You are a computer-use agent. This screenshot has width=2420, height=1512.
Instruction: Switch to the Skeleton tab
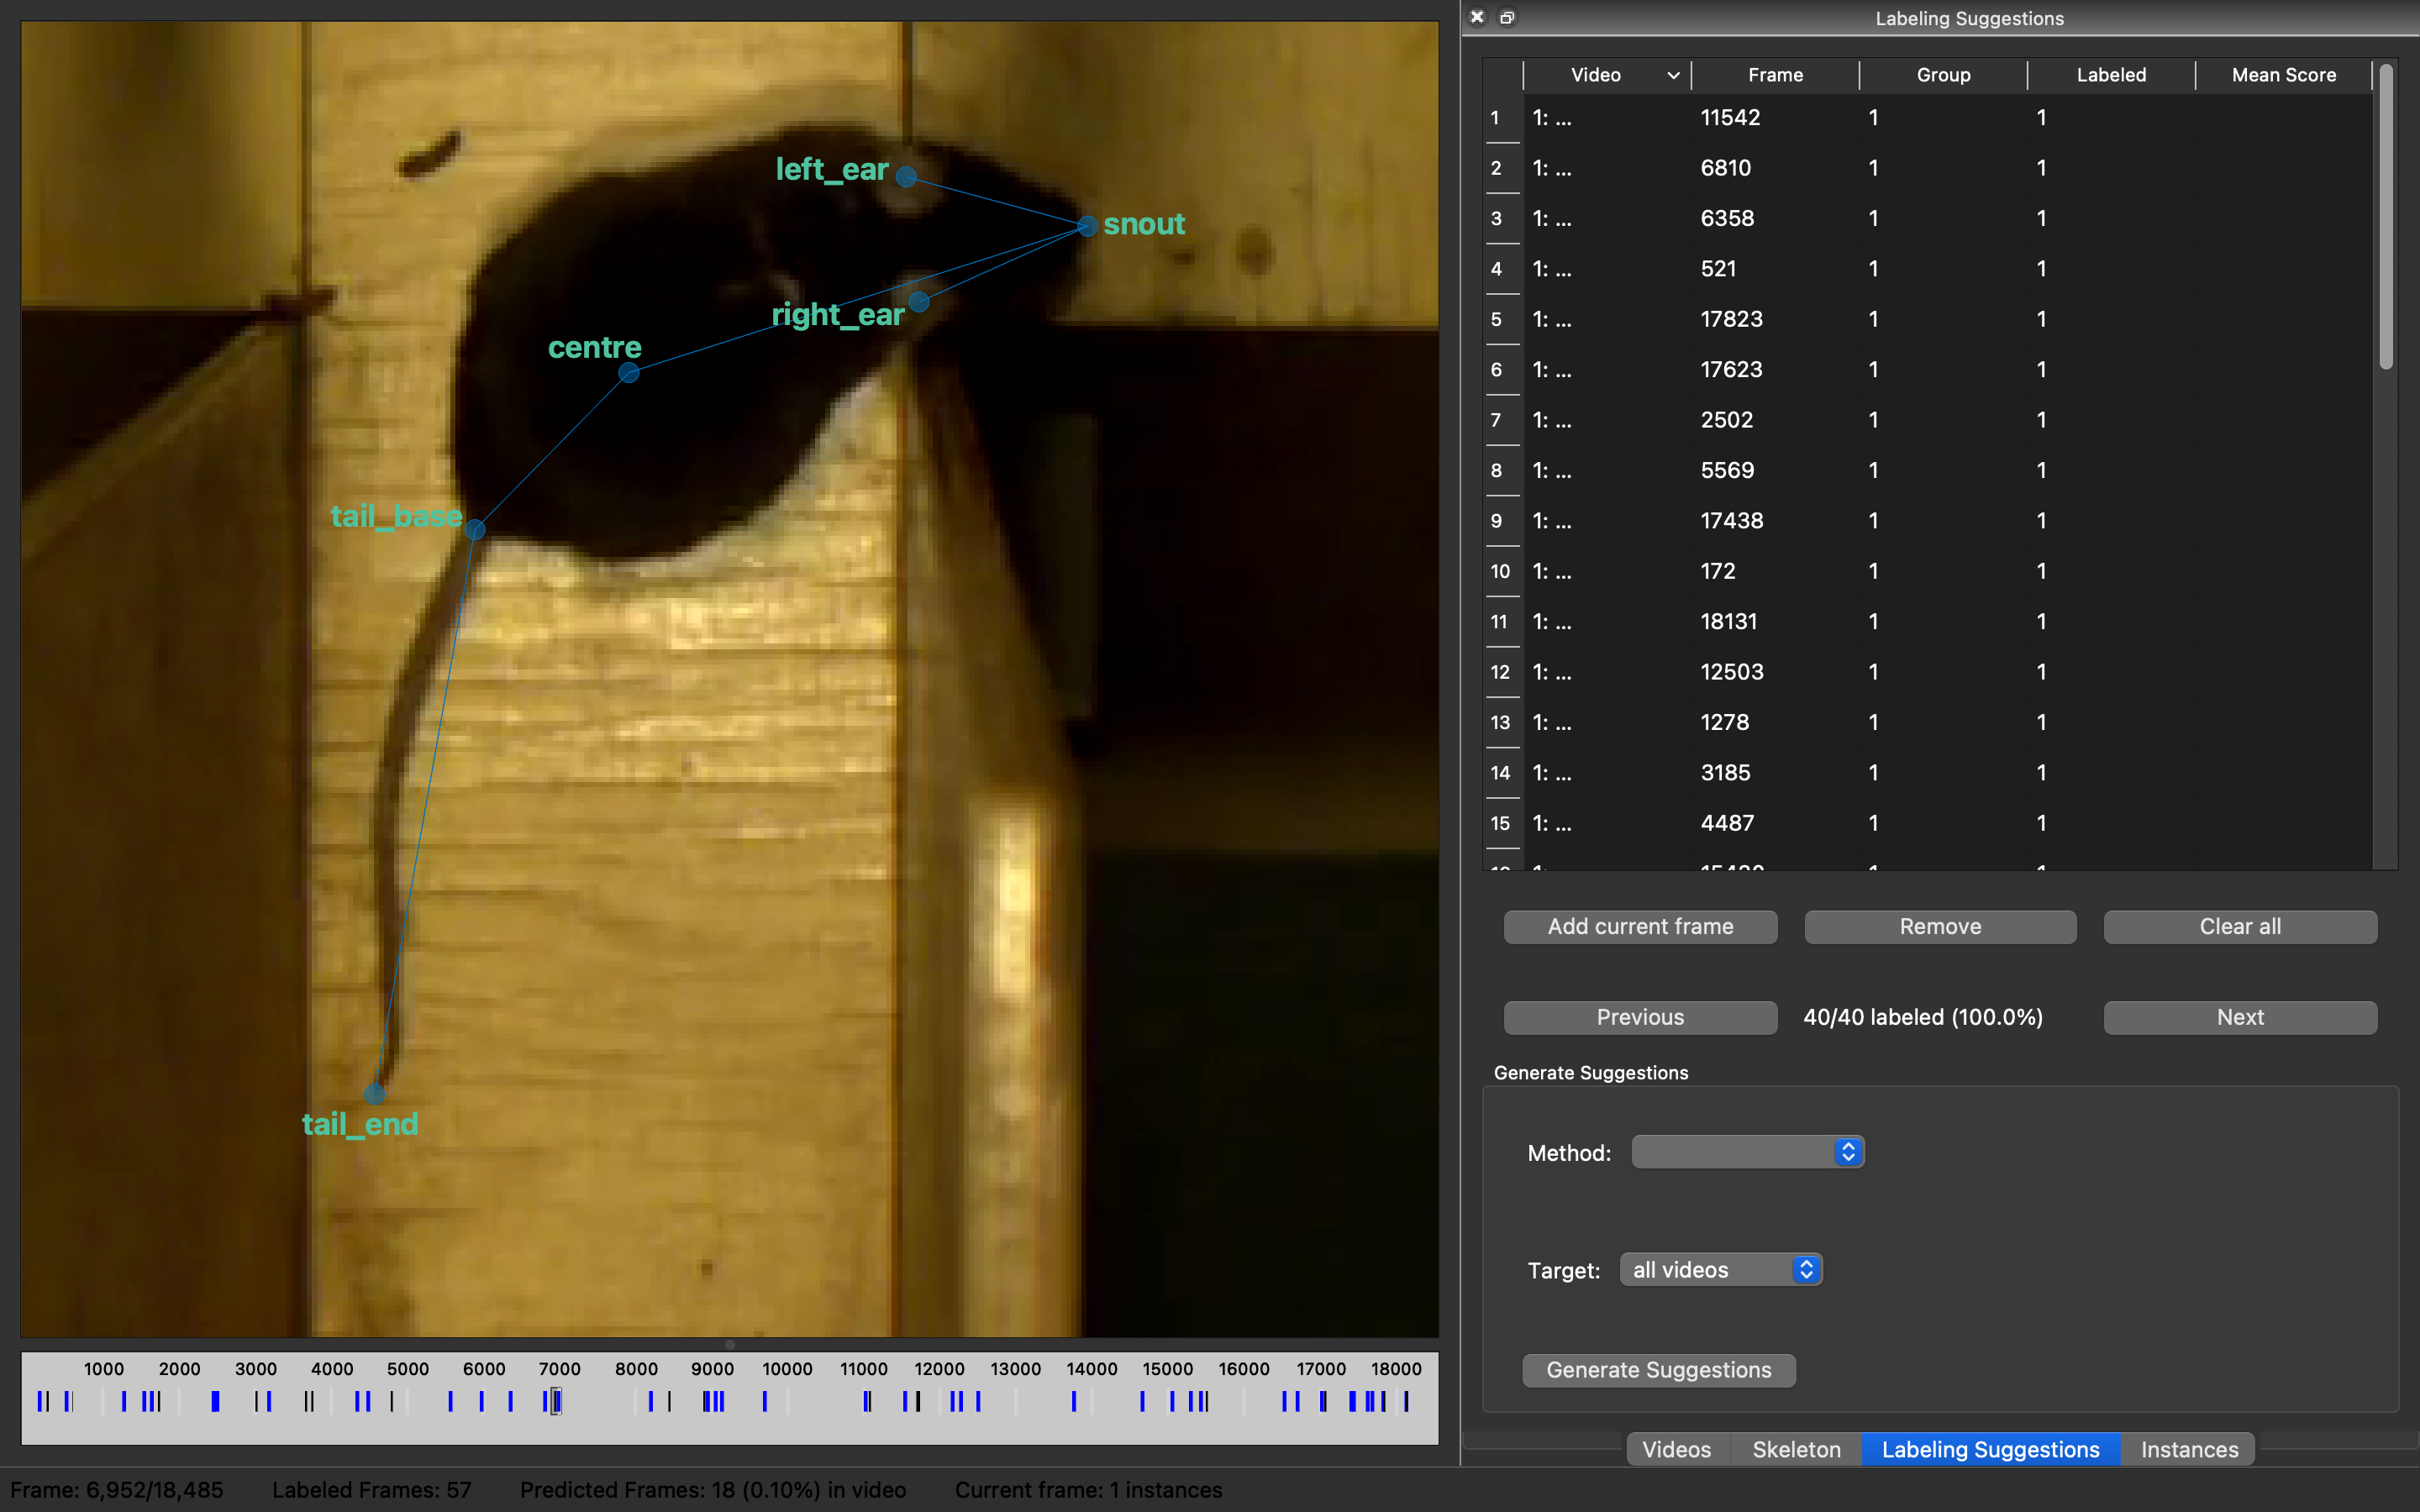coord(1796,1449)
